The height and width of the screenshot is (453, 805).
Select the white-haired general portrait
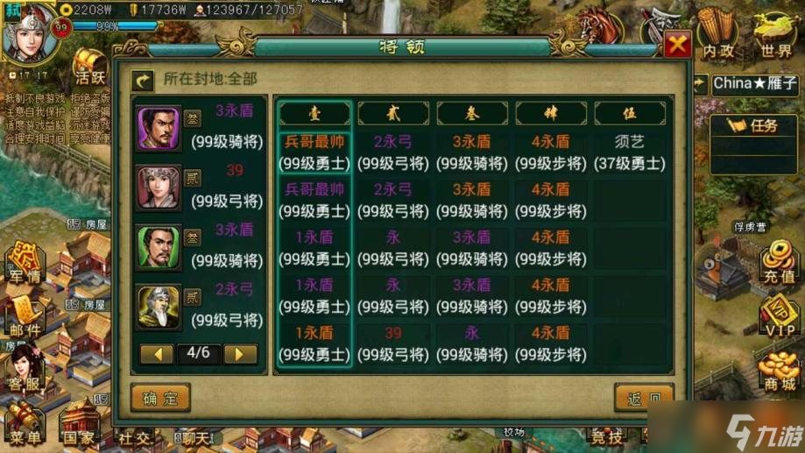(x=159, y=307)
